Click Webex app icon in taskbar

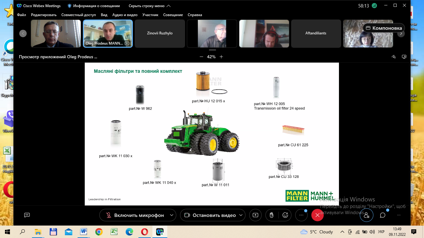160,231
